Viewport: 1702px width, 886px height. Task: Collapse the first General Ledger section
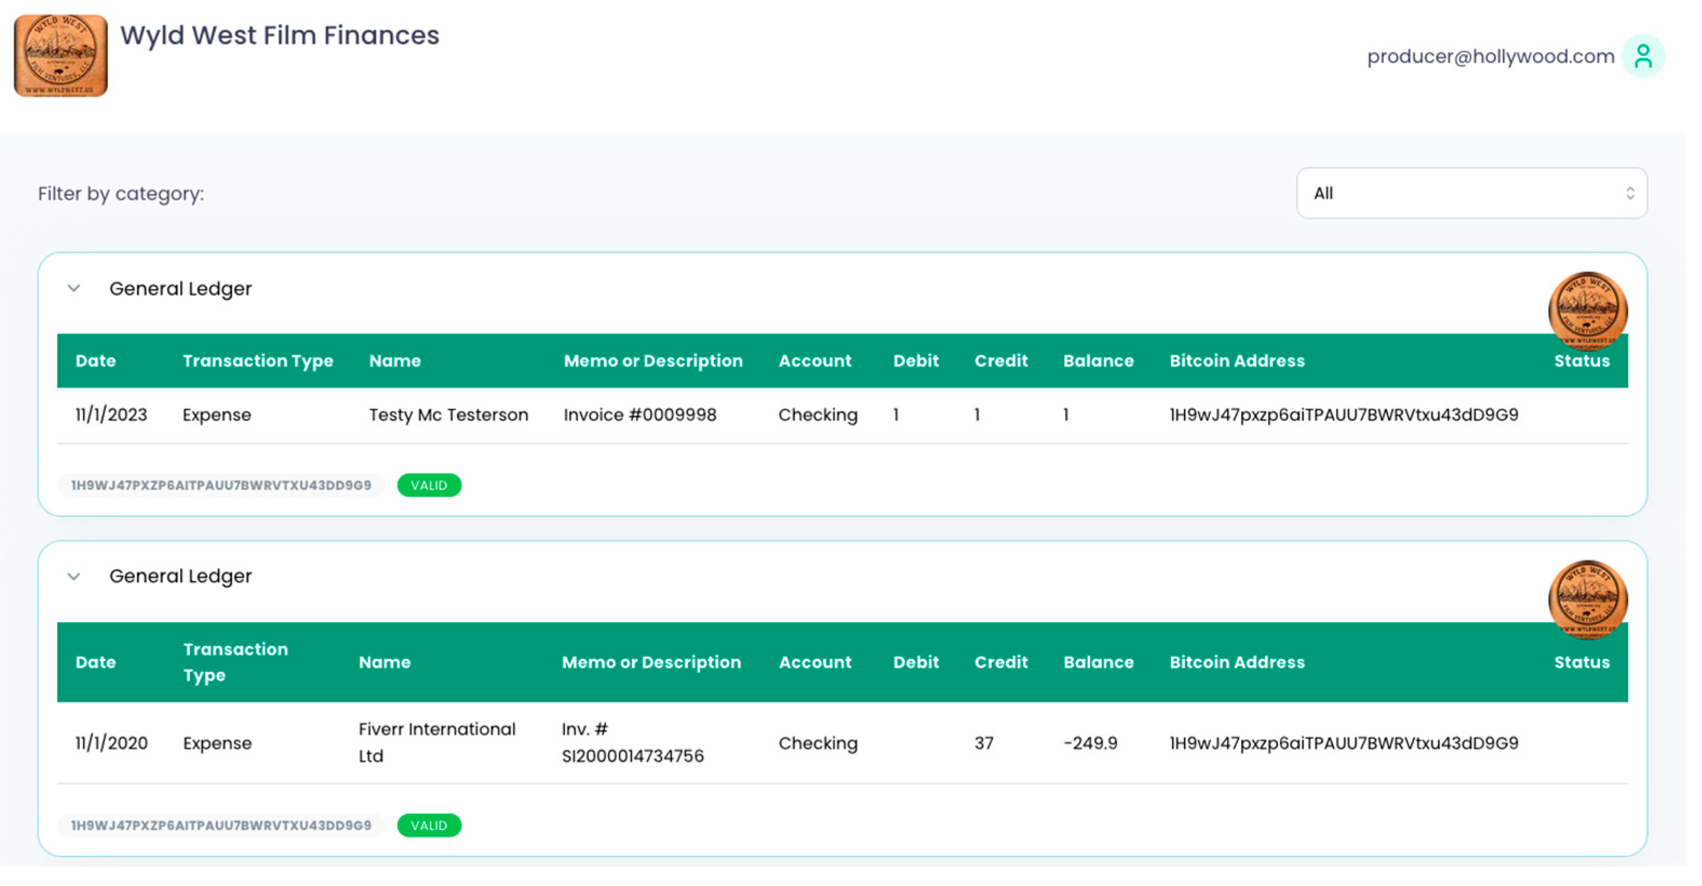click(x=74, y=288)
